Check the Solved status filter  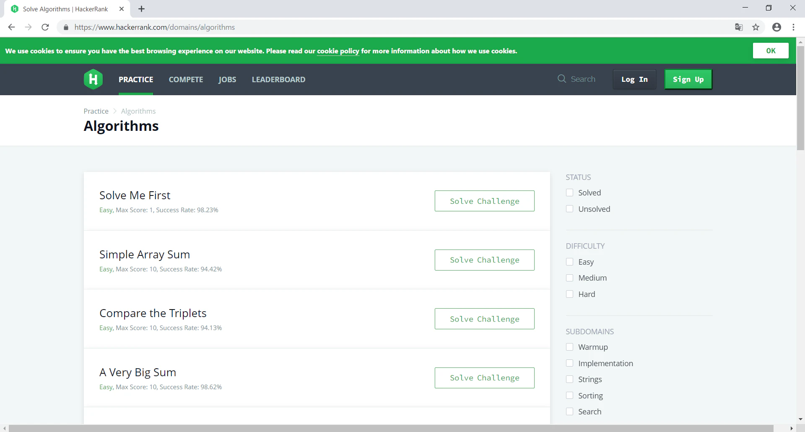tap(569, 193)
